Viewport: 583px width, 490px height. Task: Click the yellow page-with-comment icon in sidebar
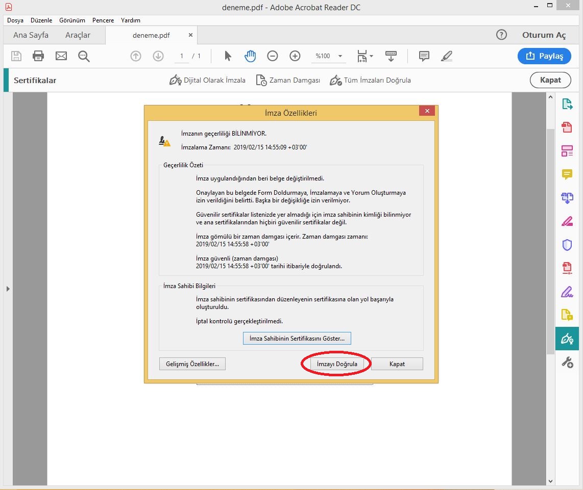pyautogui.click(x=567, y=315)
